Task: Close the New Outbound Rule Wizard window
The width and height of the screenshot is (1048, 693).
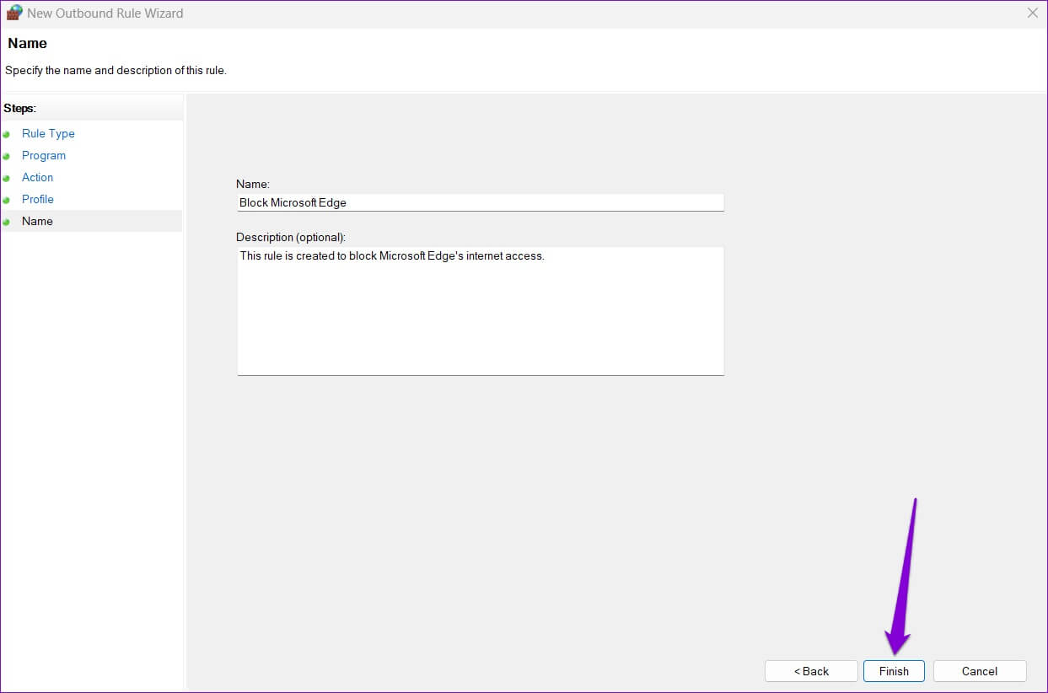Action: 1032,13
